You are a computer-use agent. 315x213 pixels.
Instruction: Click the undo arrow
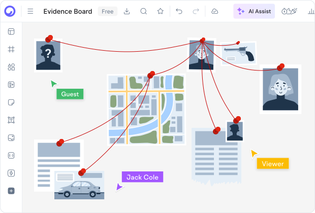point(179,11)
